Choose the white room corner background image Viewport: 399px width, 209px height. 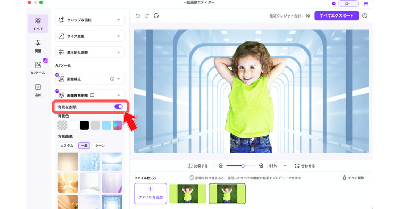tap(90, 182)
